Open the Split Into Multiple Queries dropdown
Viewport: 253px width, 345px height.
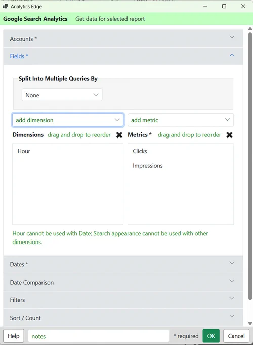62,95
